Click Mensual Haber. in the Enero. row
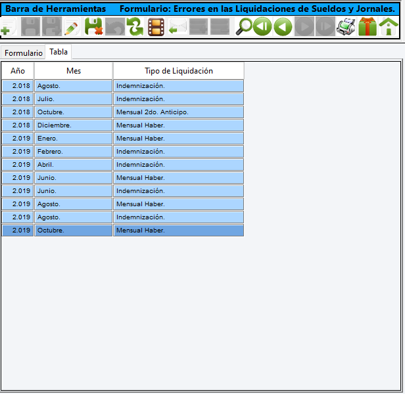Image resolution: width=405 pixels, height=394 pixels. pyautogui.click(x=179, y=139)
